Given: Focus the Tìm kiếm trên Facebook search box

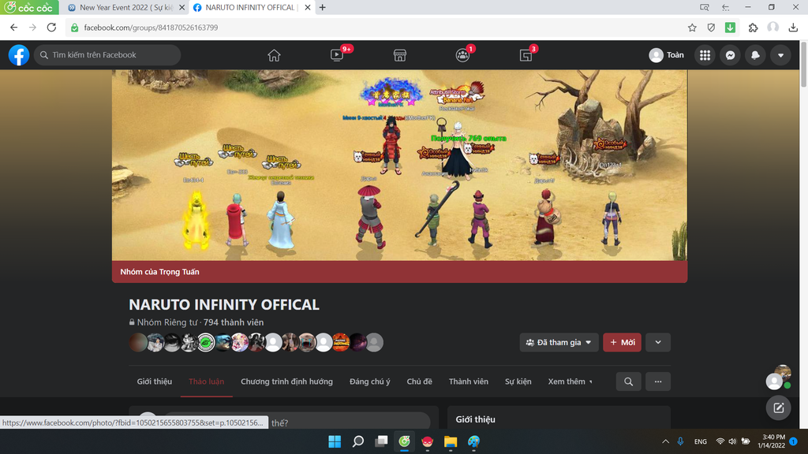Looking at the screenshot, I should click(107, 55).
